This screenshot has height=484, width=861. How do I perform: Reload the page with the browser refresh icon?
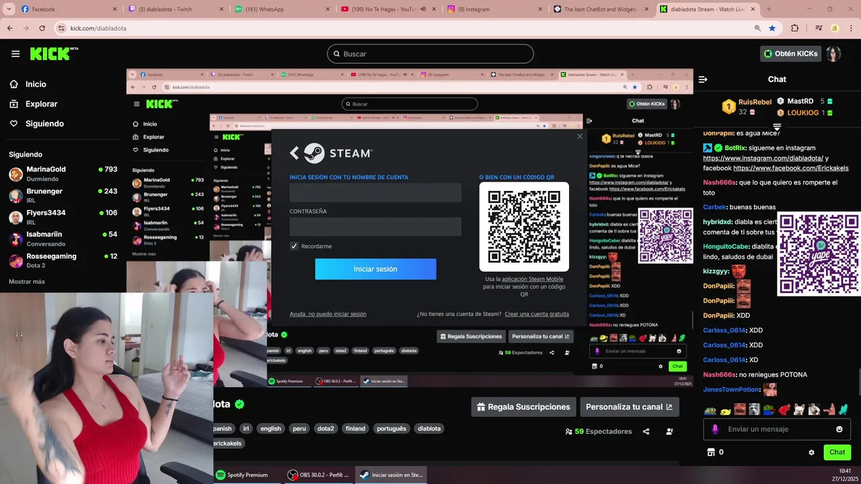coord(42,28)
